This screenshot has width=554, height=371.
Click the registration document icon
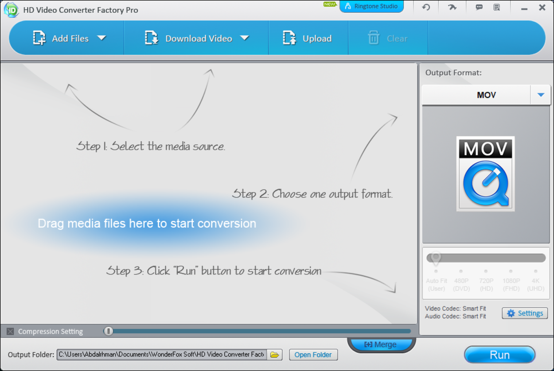point(497,8)
